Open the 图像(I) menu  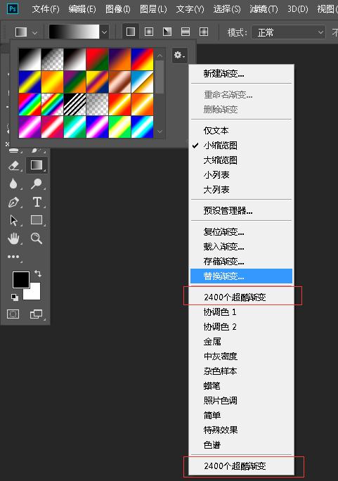[x=117, y=9]
